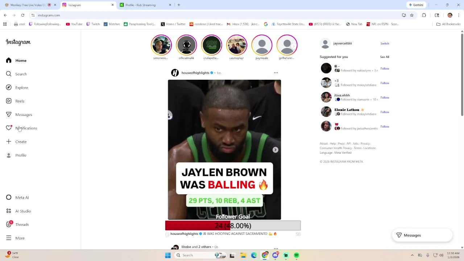This screenshot has height=261, width=464.
Task: Click houseofhighlights profile avatar on post
Action: 175,73
